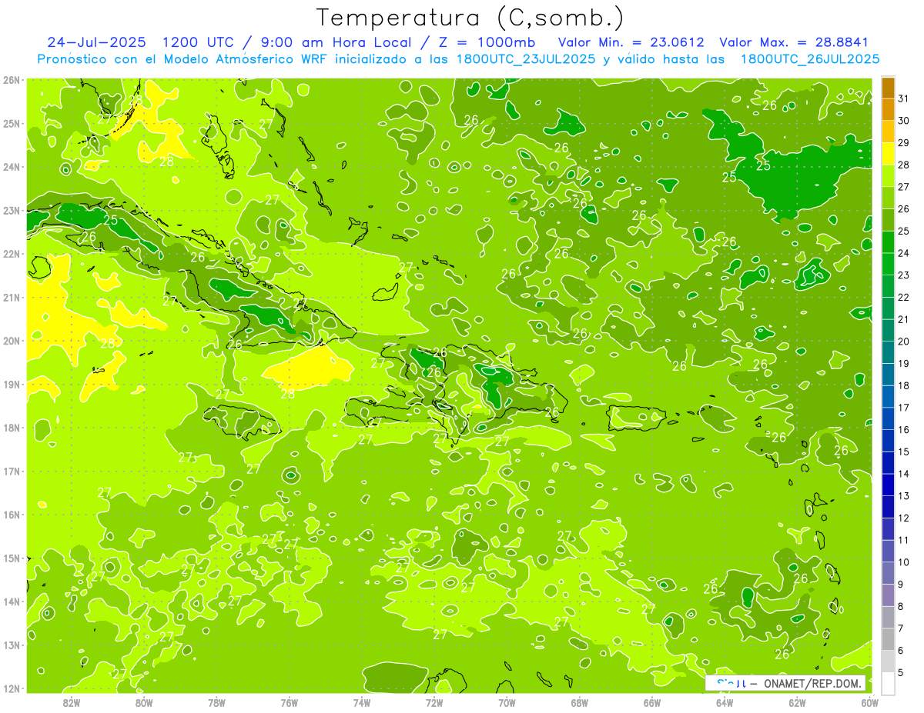Click the color scale value 24

coord(903,252)
